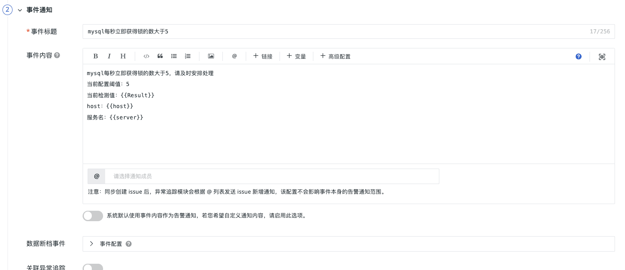Click the blockquote icon

pyautogui.click(x=160, y=56)
